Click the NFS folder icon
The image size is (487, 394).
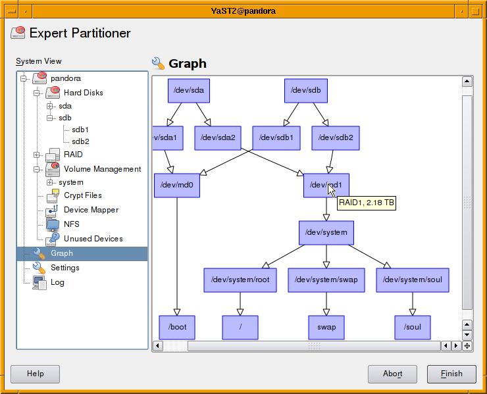pyautogui.click(x=53, y=224)
